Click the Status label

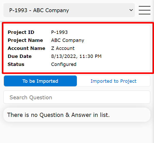tap(16, 64)
